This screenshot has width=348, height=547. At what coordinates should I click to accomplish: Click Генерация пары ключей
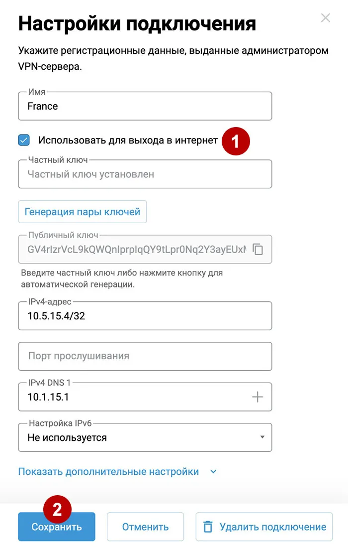click(x=83, y=211)
